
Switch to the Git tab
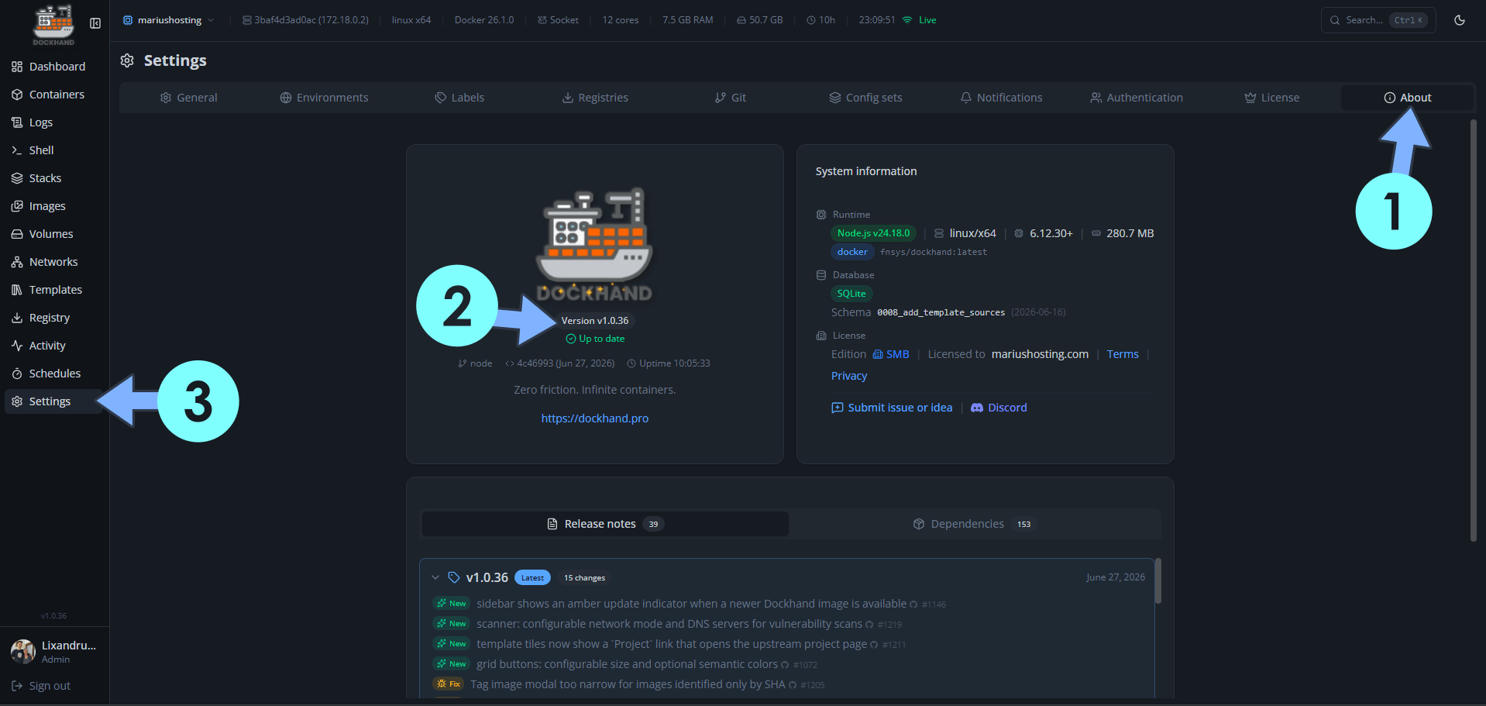point(730,98)
